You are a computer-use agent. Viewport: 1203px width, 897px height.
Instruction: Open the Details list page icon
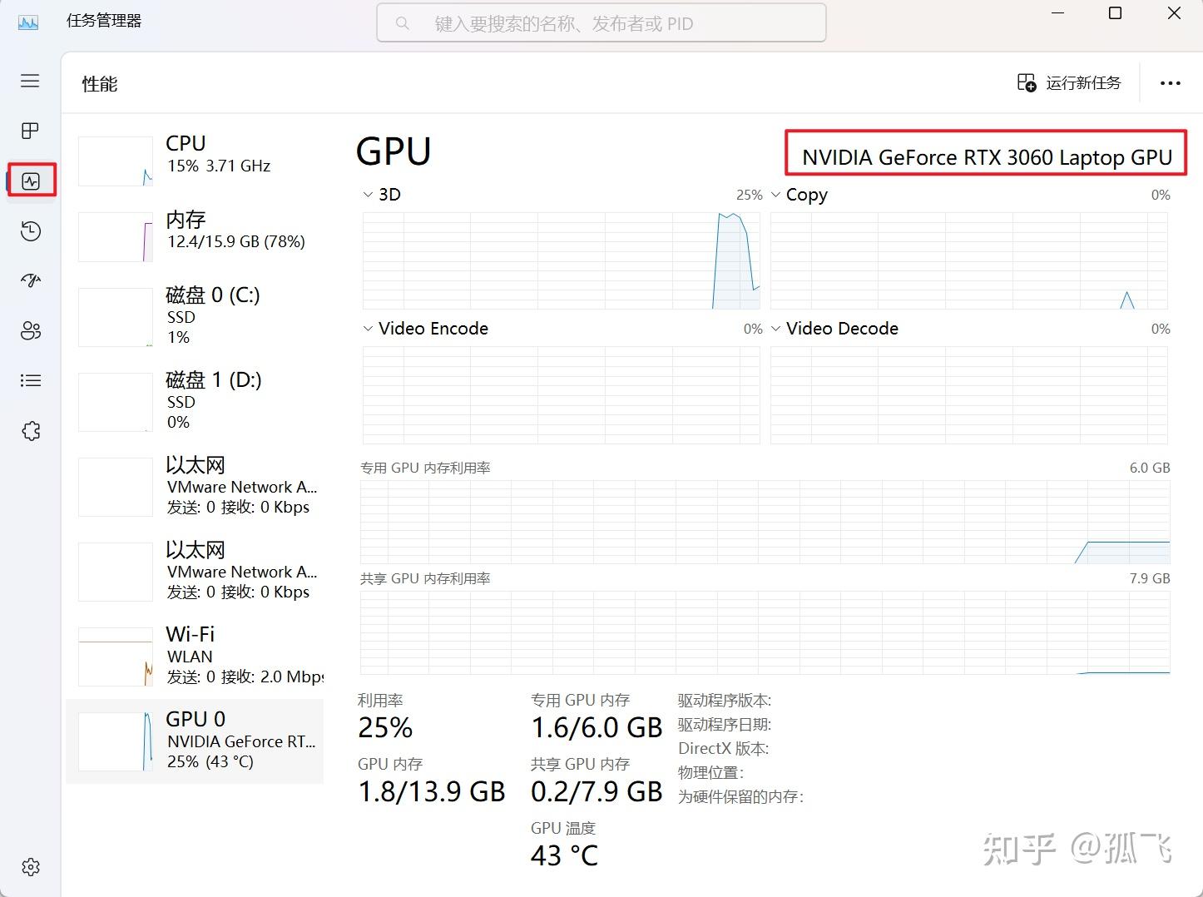point(31,380)
